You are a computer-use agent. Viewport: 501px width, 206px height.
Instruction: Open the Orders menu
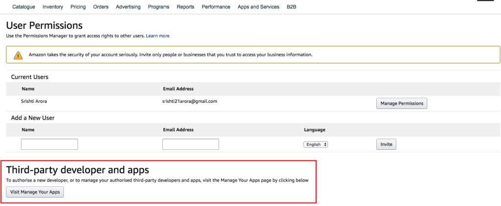[x=101, y=7]
